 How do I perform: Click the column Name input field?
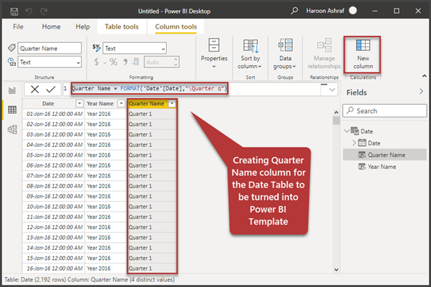(x=49, y=49)
